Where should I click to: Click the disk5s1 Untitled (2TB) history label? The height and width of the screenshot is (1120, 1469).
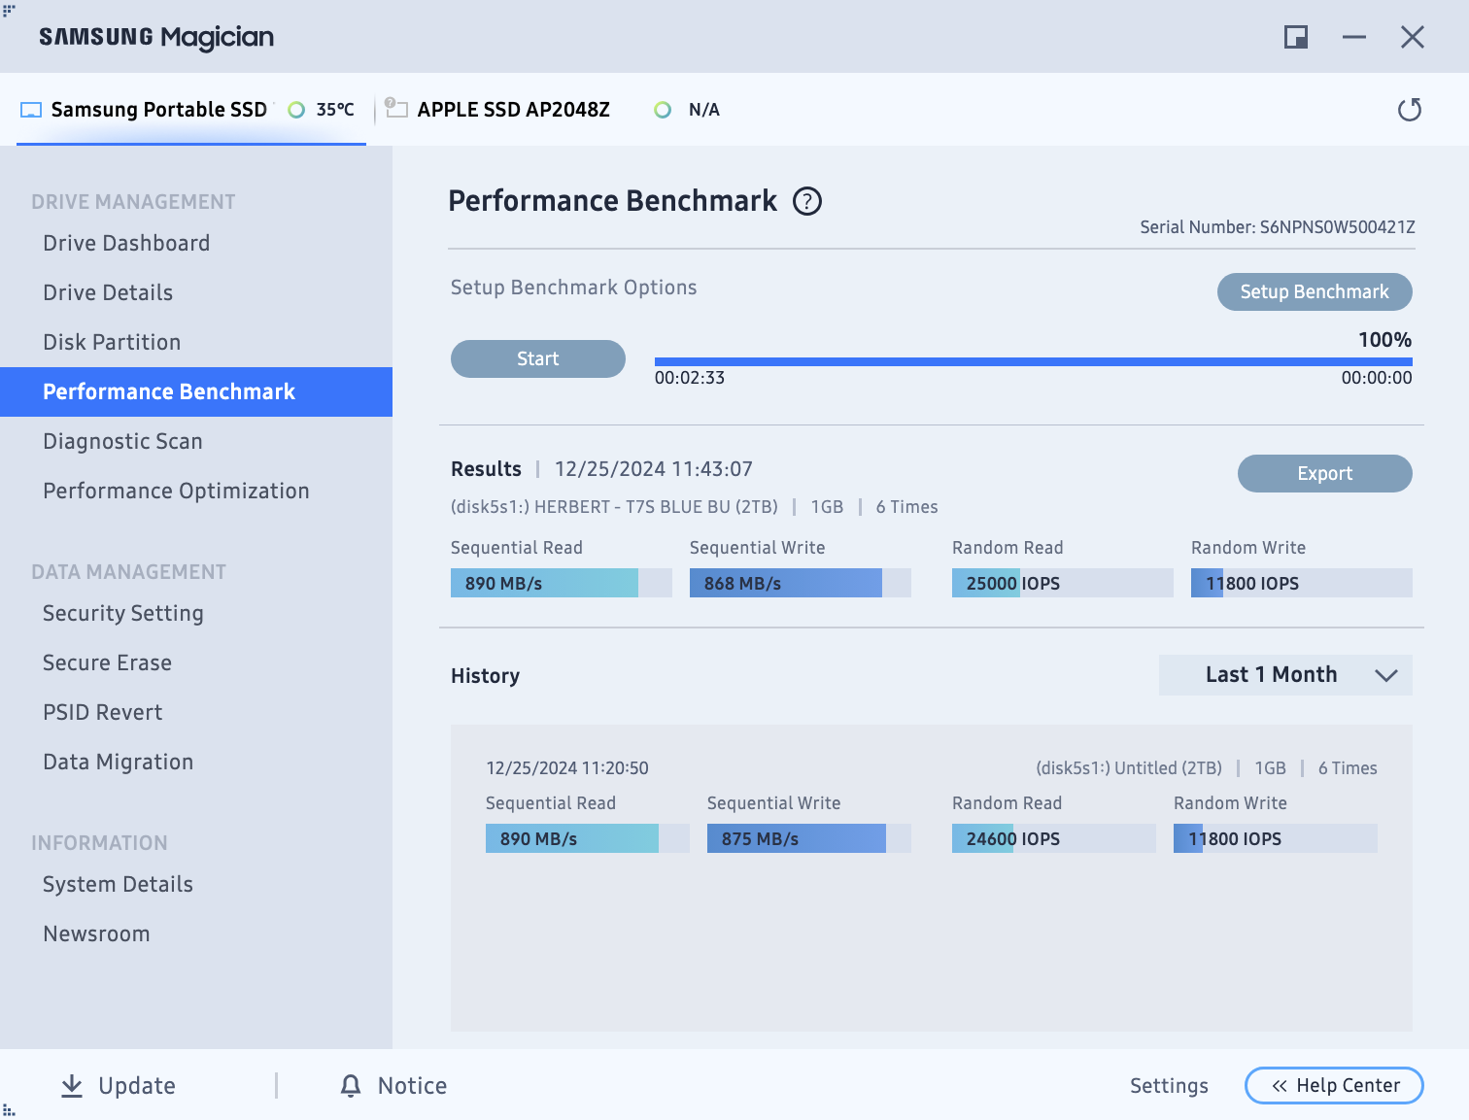1129,768
